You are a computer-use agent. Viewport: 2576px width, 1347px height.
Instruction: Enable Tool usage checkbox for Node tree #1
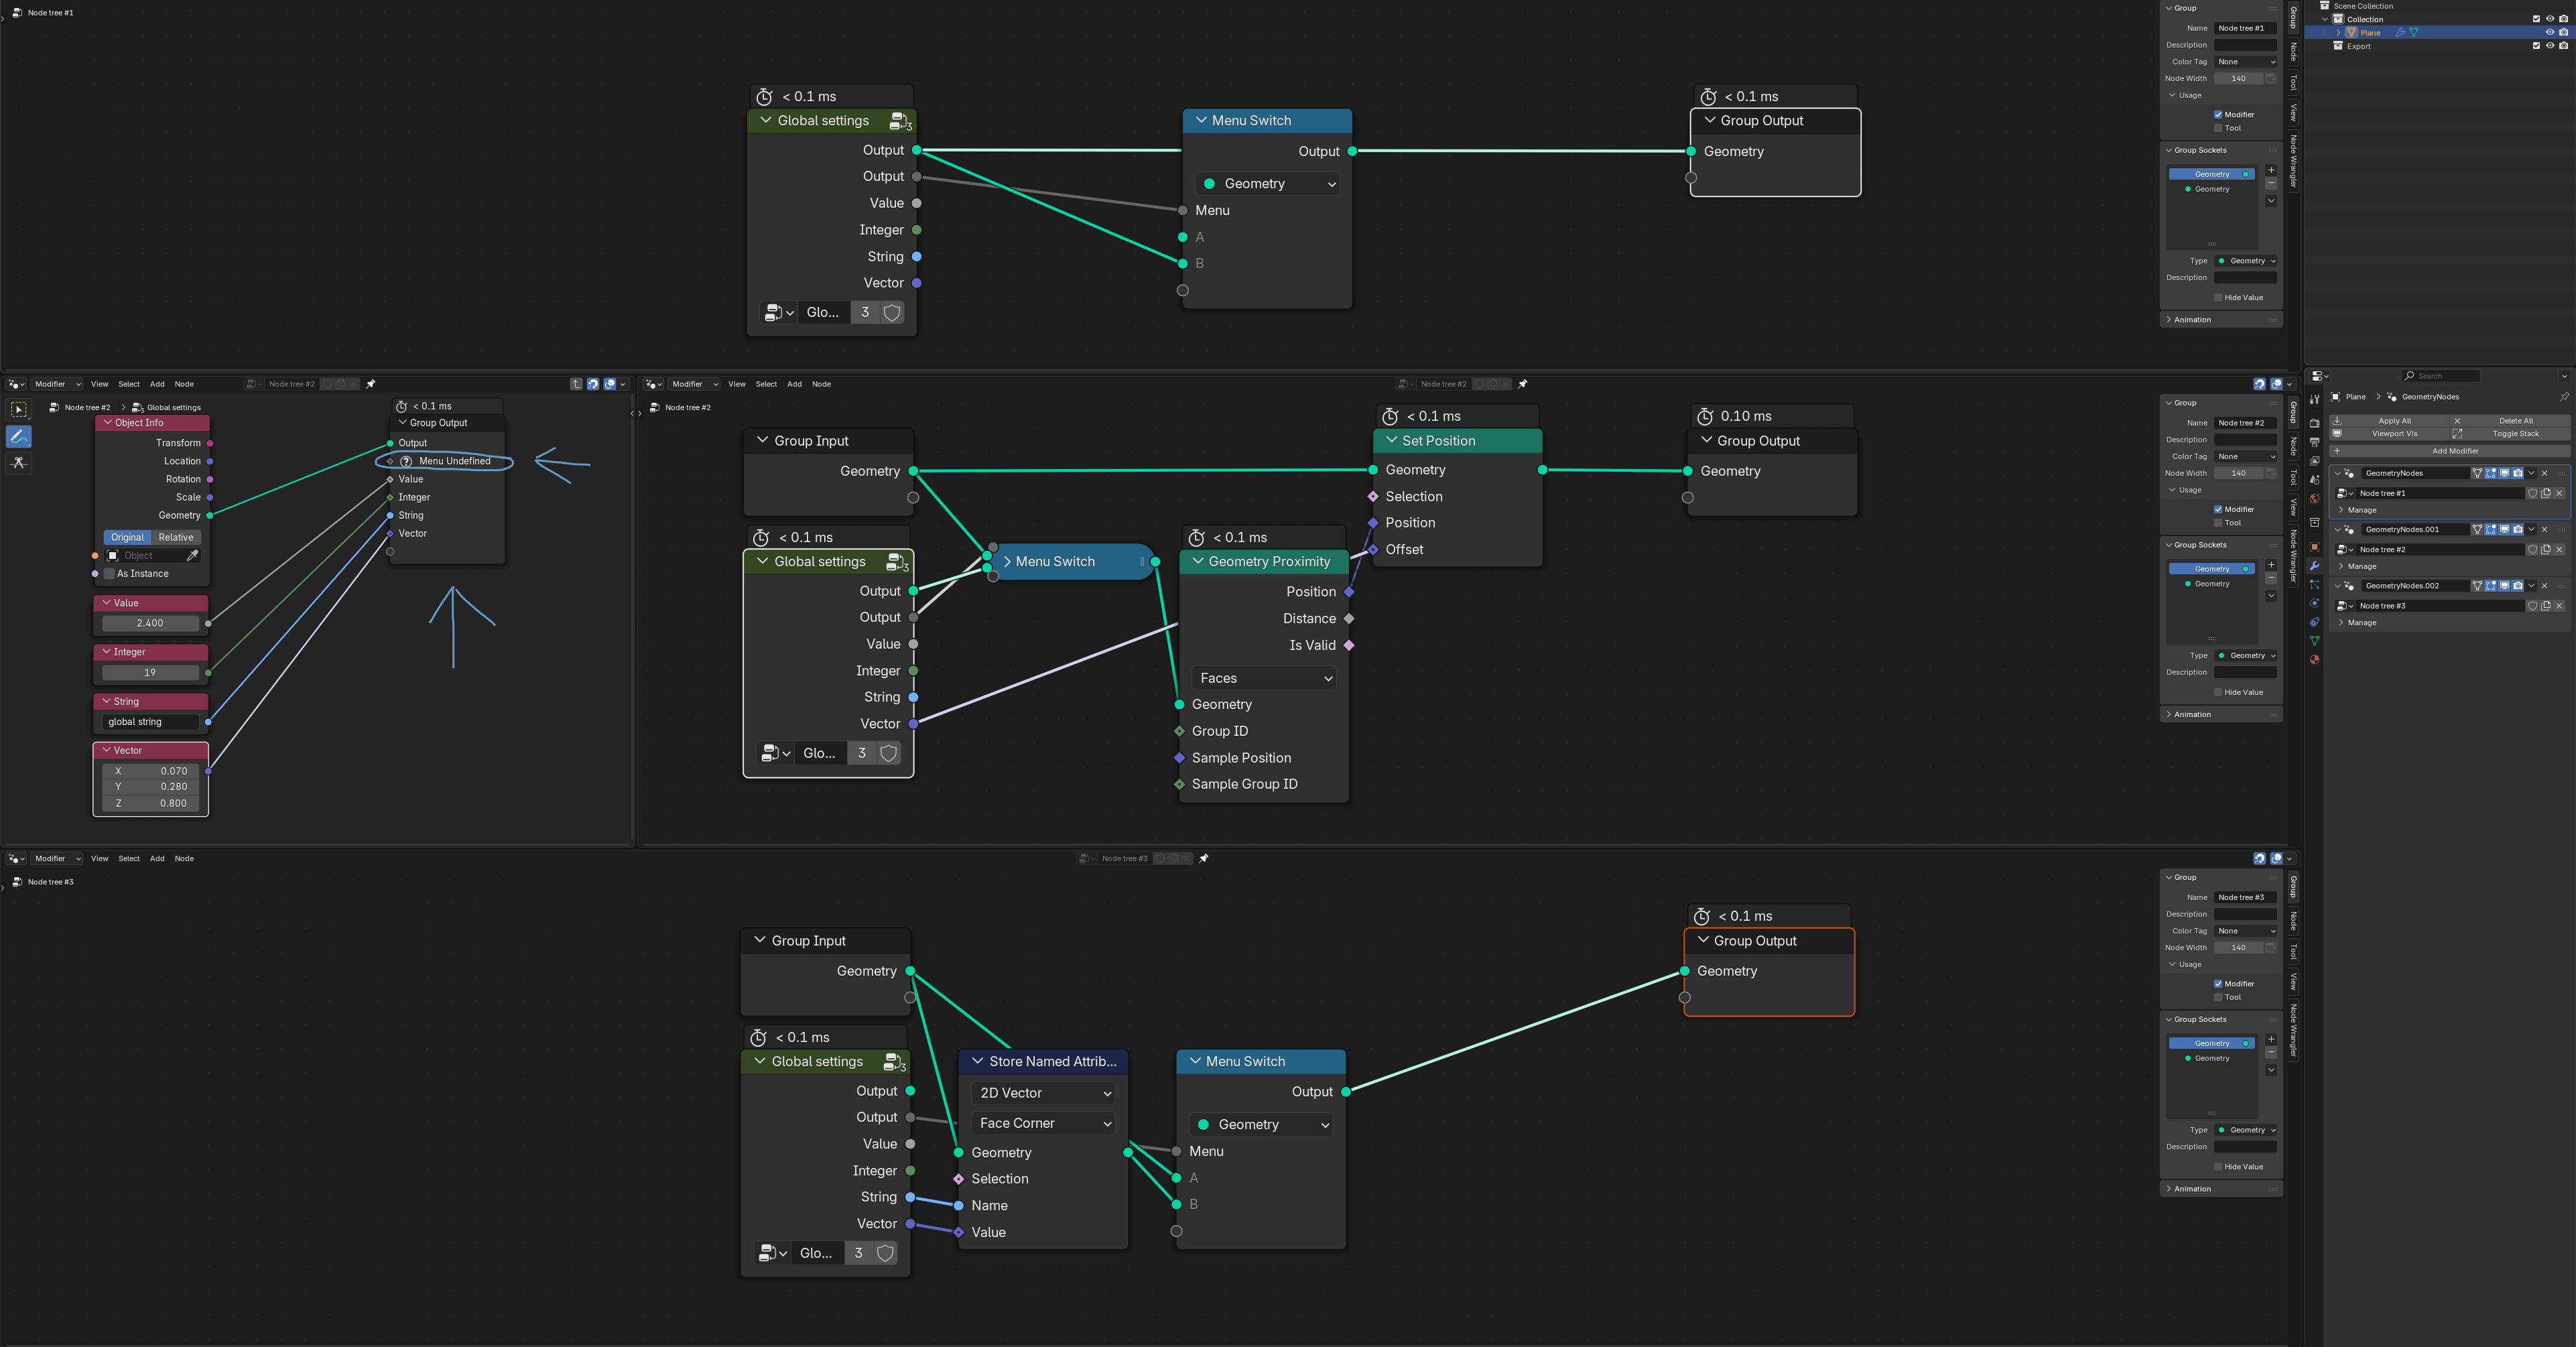pyautogui.click(x=2218, y=128)
